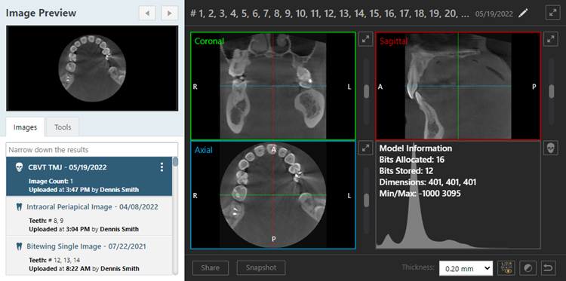Expand the whole viewer with top-right fullscreen icon
Viewport: 566px width, 281px height.
coord(552,13)
